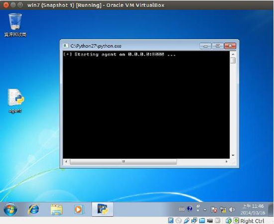
Task: Click the 'Starting agent on 0.0.0.0:8000' line
Action: (x=120, y=54)
